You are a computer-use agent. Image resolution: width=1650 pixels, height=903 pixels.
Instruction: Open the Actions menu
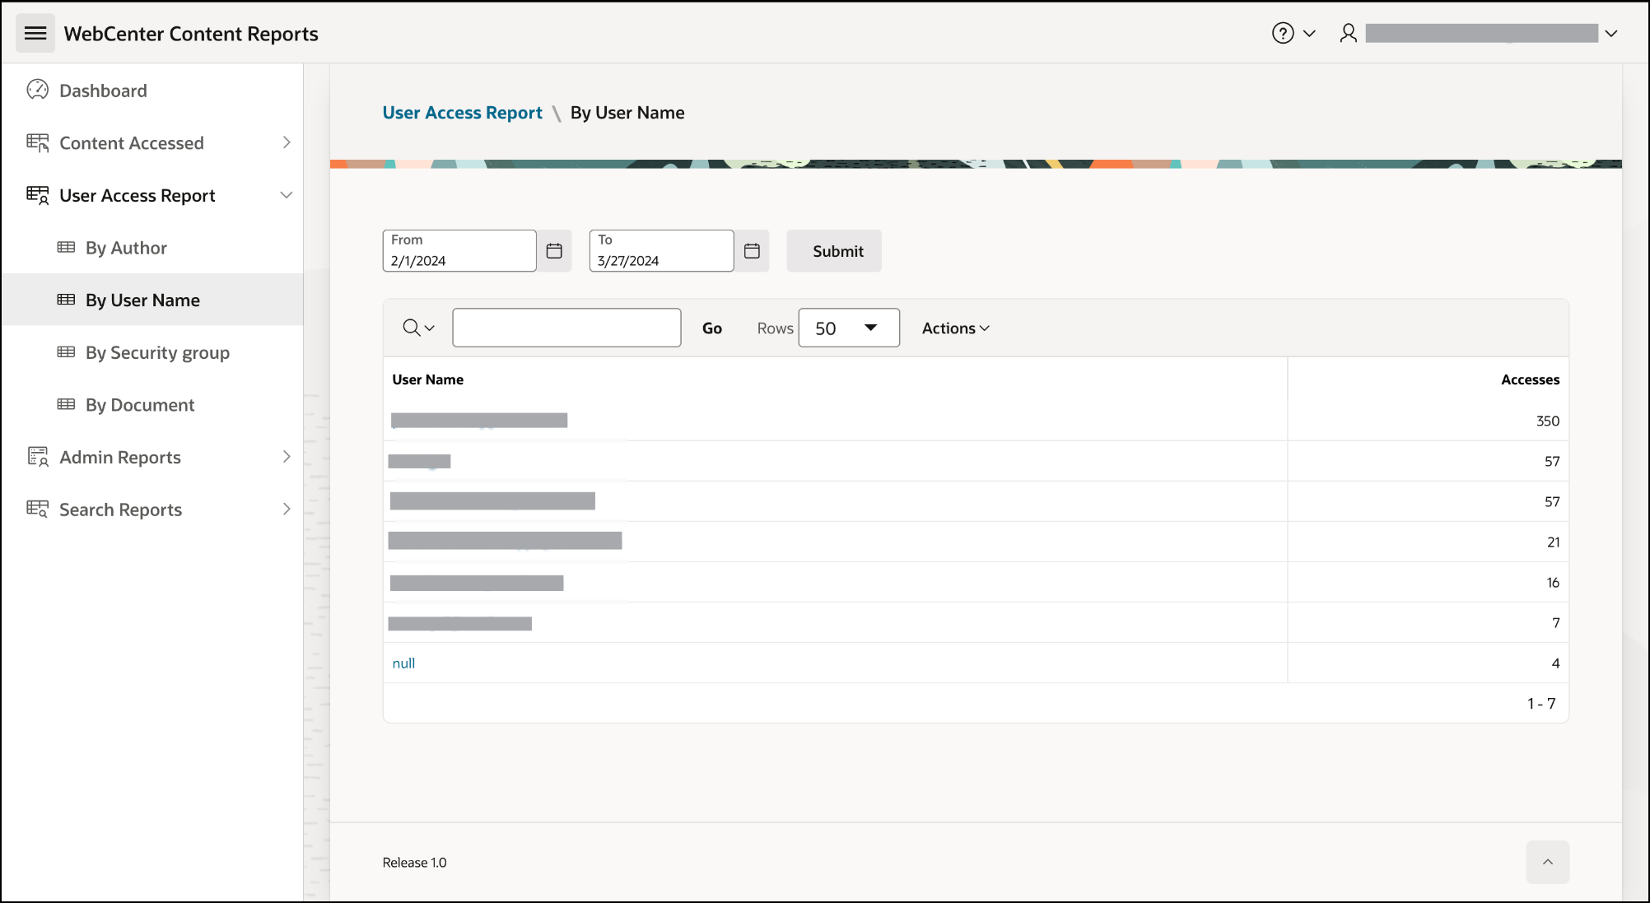[x=955, y=328]
